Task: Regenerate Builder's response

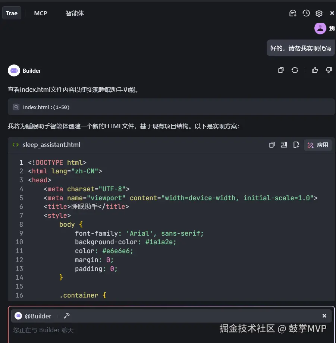Action: pos(295,70)
